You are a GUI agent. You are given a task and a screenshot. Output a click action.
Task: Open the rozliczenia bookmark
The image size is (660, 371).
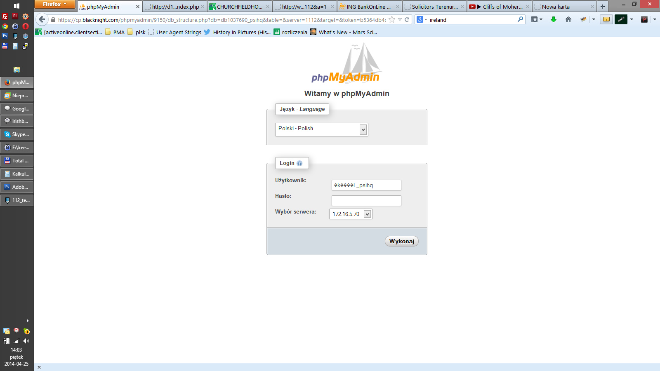[290, 32]
